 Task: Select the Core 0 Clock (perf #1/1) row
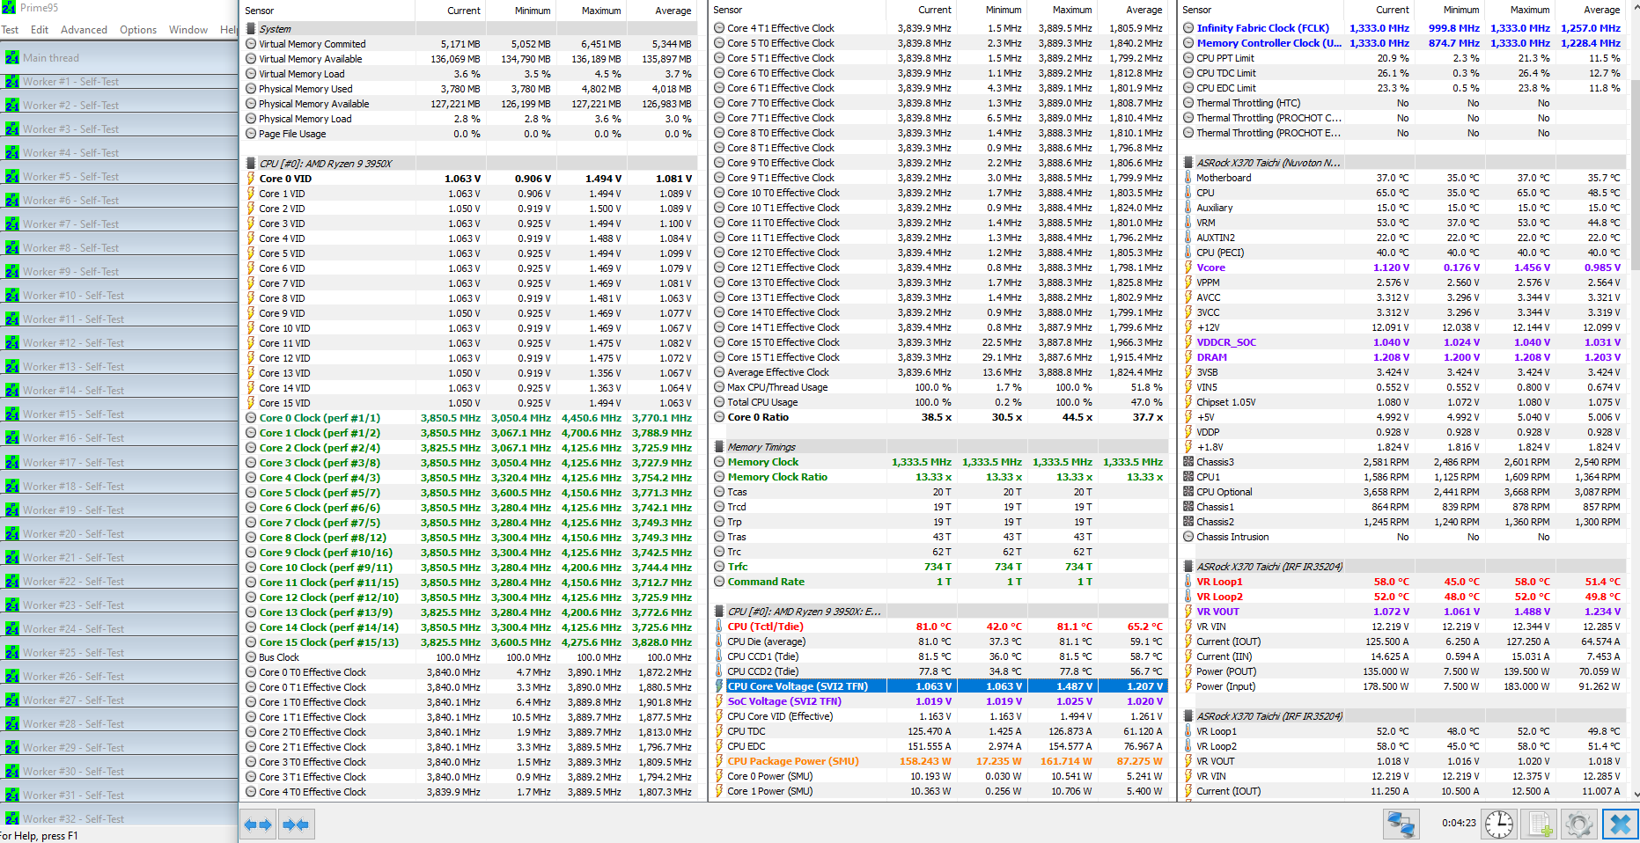(471, 418)
